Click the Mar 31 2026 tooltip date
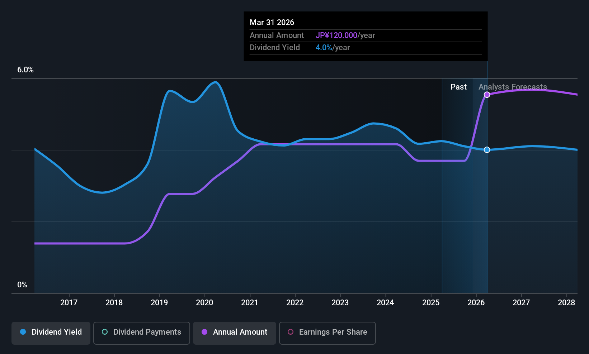589x354 pixels. pyautogui.click(x=272, y=23)
